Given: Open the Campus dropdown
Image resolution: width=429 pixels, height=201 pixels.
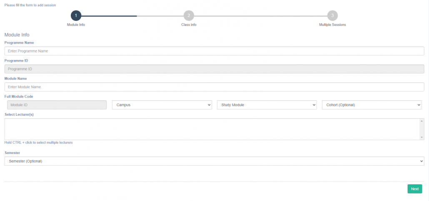Looking at the screenshot, I should coord(162,105).
